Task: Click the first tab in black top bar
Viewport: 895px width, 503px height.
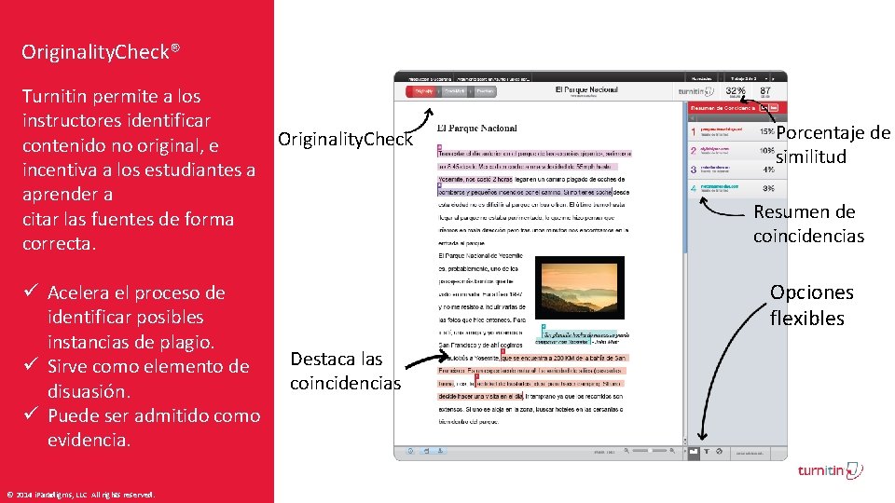Action: (429, 78)
